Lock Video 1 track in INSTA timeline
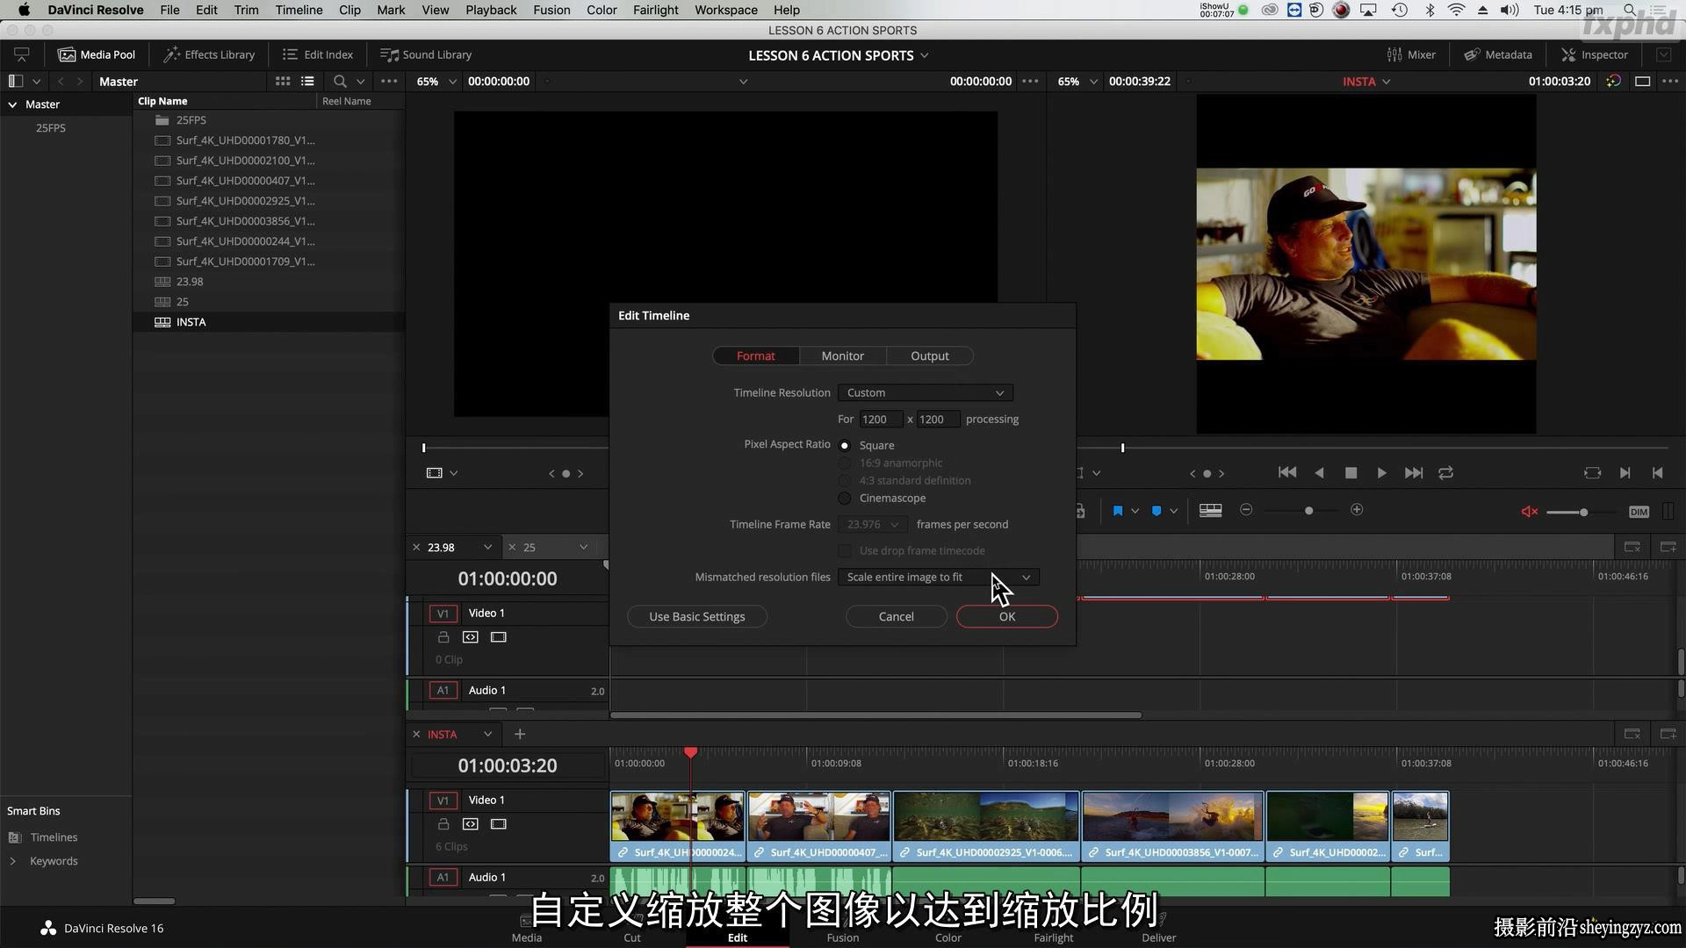 tap(443, 824)
